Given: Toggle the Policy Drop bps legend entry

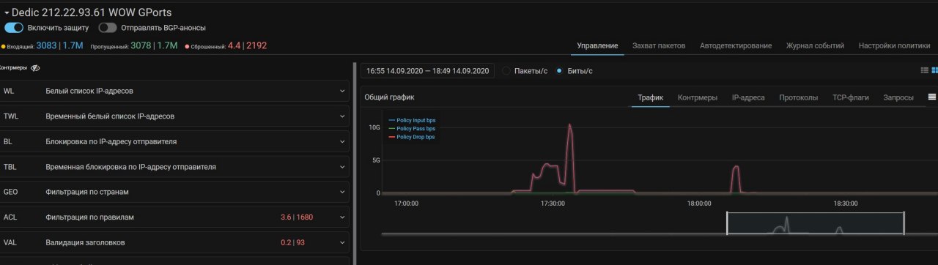Looking at the screenshot, I should [x=412, y=137].
